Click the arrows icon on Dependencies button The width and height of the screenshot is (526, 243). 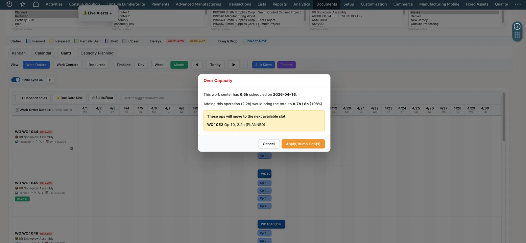[x=21, y=98]
